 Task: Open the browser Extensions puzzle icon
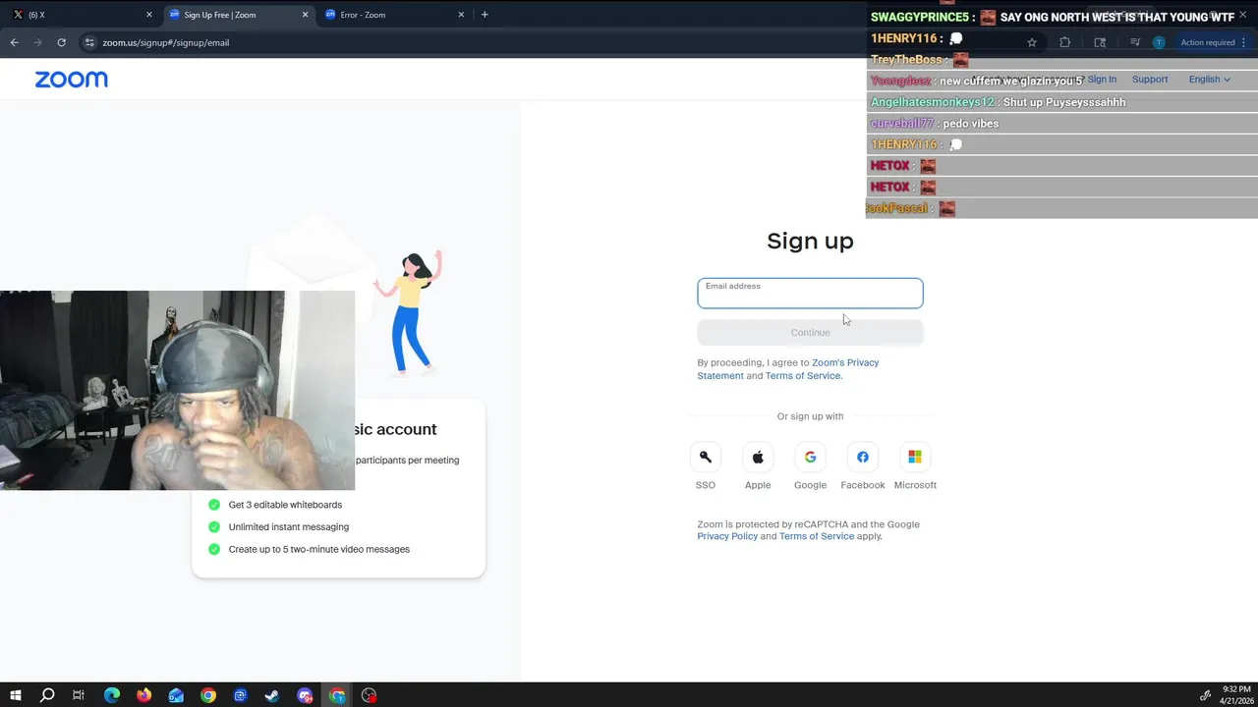[1064, 42]
